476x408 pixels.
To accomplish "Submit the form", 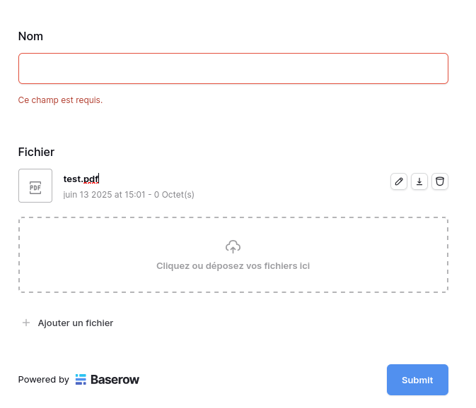I will point(417,380).
